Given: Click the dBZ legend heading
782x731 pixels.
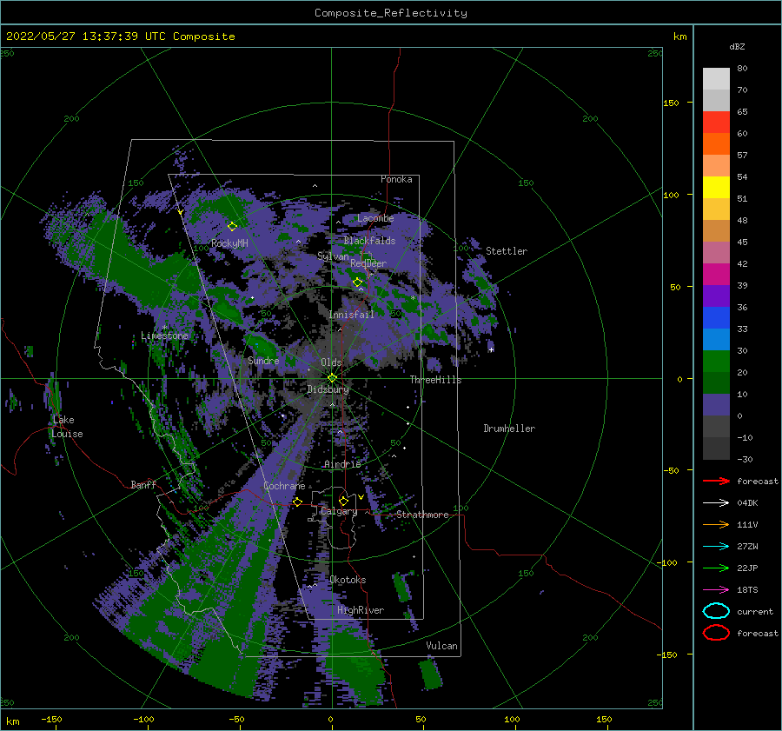Looking at the screenshot, I should [737, 47].
